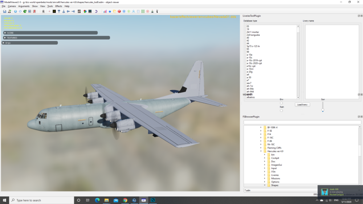This screenshot has height=204, width=363.
Task: Click the webcam camera toolbar icon
Action: coord(43,11)
